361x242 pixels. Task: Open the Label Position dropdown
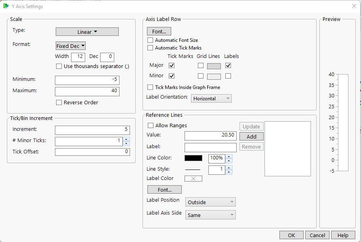(x=210, y=202)
